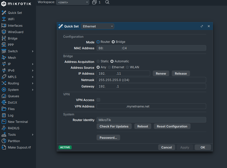Click the IPv6 sidebar icon

click(4, 71)
